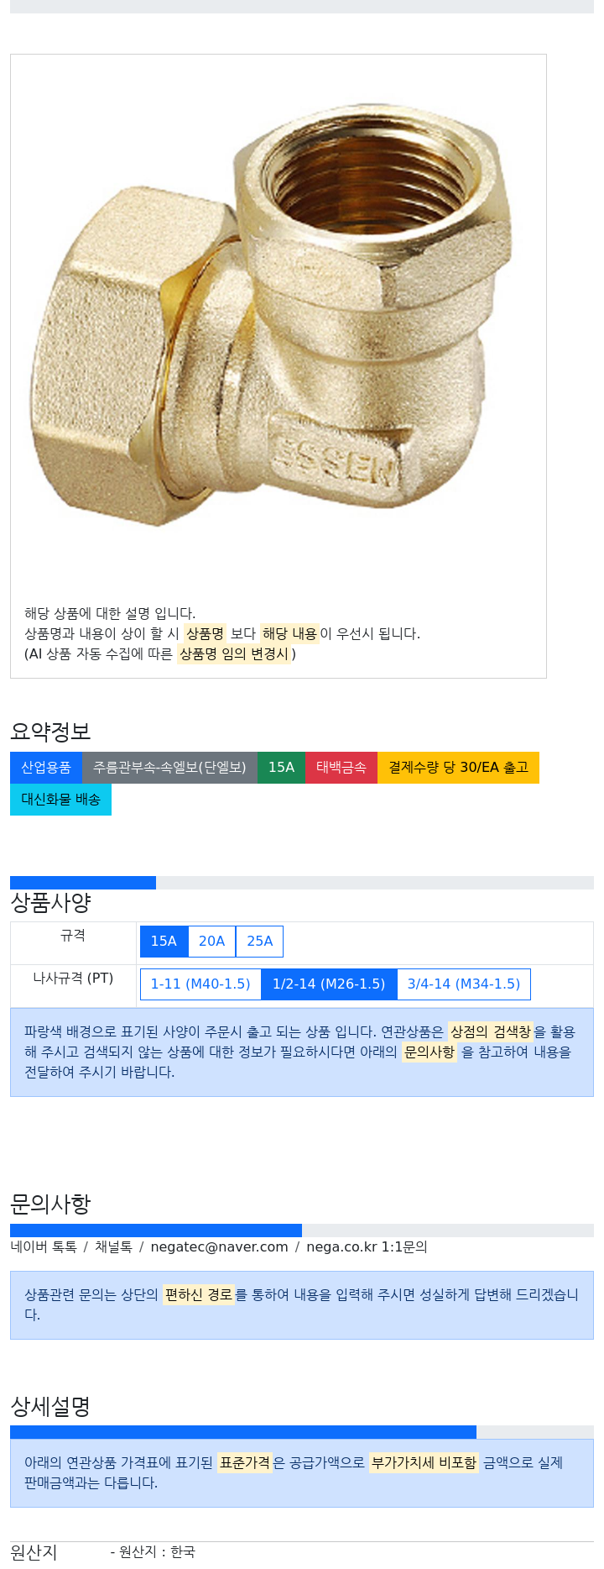Click the highlighted 상점의 검색창 text
The image size is (604, 1569).
coord(491,1032)
